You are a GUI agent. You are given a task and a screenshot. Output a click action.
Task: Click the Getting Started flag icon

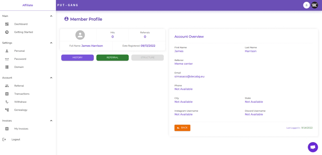pyautogui.click(x=7, y=32)
